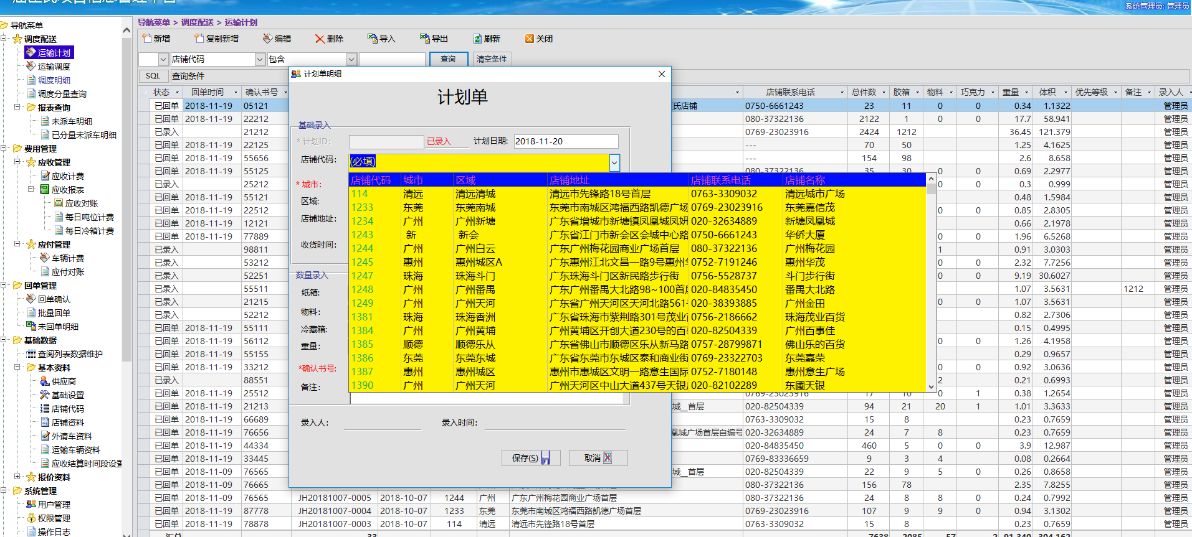Select store 1385 顺德乐从 row

(x=637, y=344)
